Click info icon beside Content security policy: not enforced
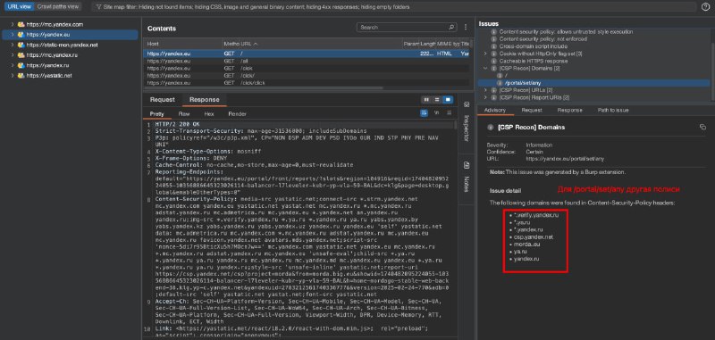The width and height of the screenshot is (715, 340). click(x=494, y=39)
